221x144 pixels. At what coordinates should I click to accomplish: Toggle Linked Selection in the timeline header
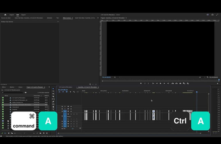coord(67,92)
